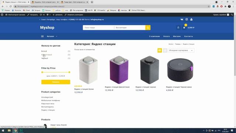
Task: Filter by Фиолетовый color
Action: point(46,55)
